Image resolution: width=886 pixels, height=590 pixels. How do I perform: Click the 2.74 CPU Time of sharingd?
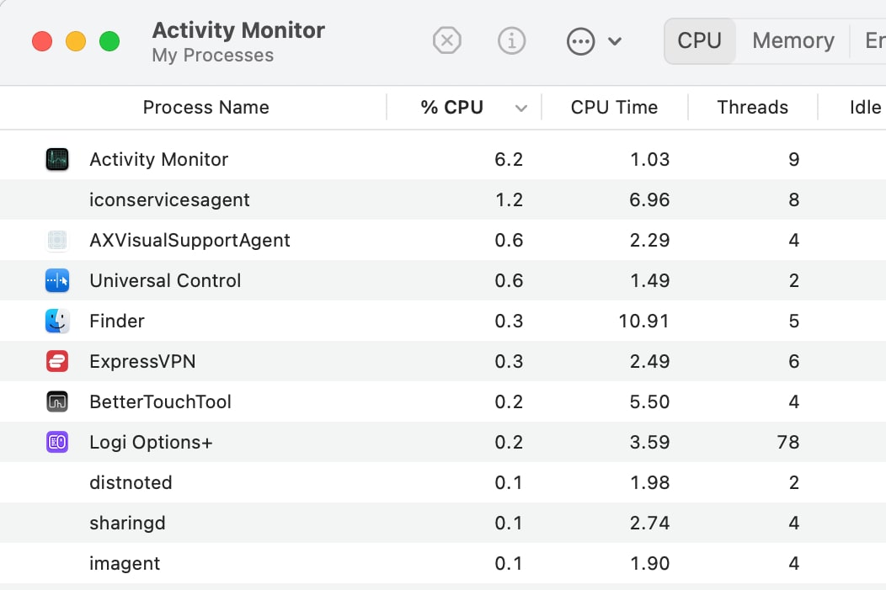[649, 523]
